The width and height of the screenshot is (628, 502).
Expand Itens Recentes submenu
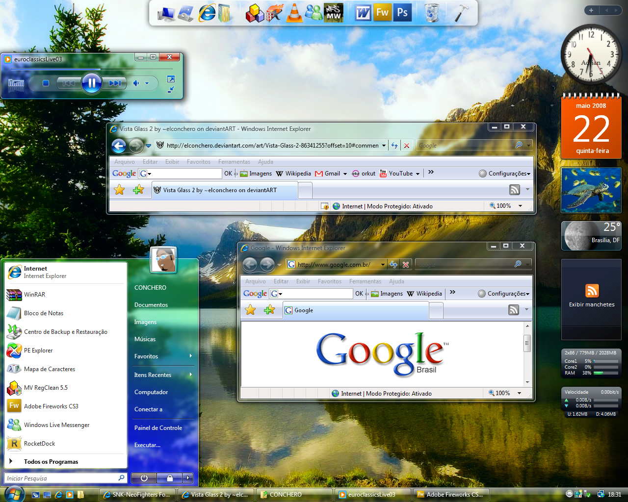[163, 375]
